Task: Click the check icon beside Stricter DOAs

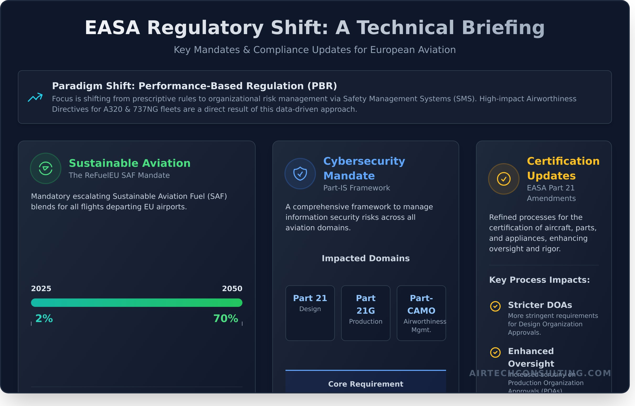Action: [x=495, y=306]
